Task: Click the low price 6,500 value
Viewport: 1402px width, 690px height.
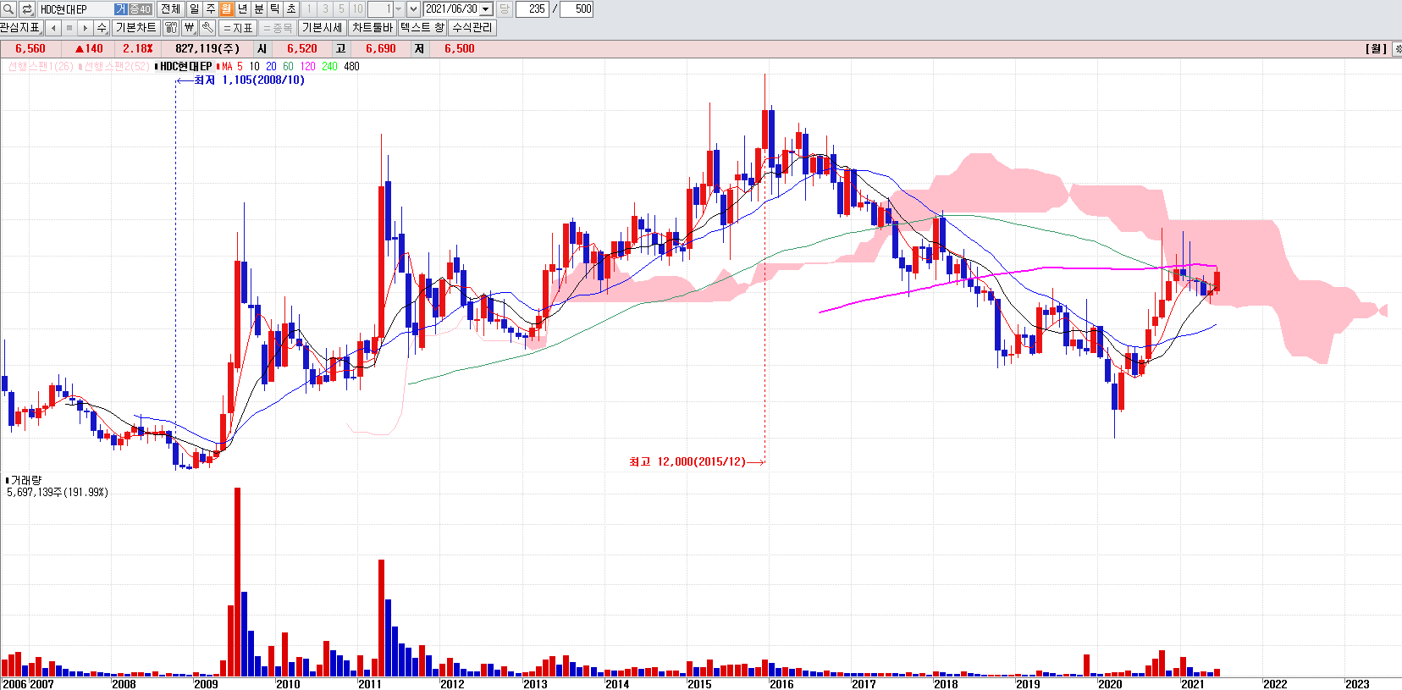Action: pyautogui.click(x=460, y=49)
